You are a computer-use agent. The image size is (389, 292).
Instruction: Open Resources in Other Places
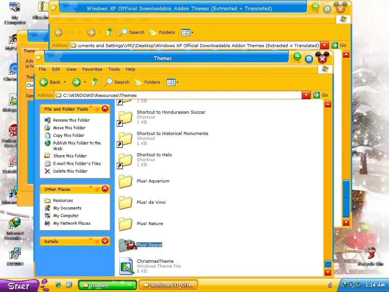(x=63, y=200)
